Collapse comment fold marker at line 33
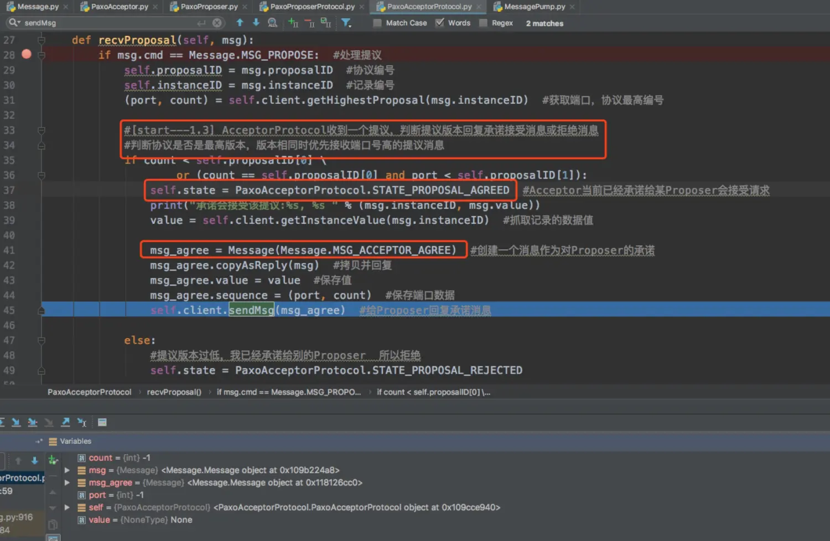Screen dimensions: 830x541 point(41,130)
